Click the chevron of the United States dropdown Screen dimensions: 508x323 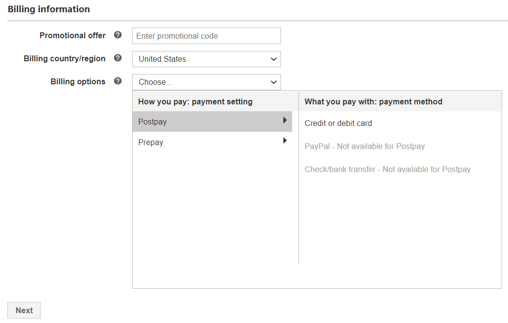(274, 59)
